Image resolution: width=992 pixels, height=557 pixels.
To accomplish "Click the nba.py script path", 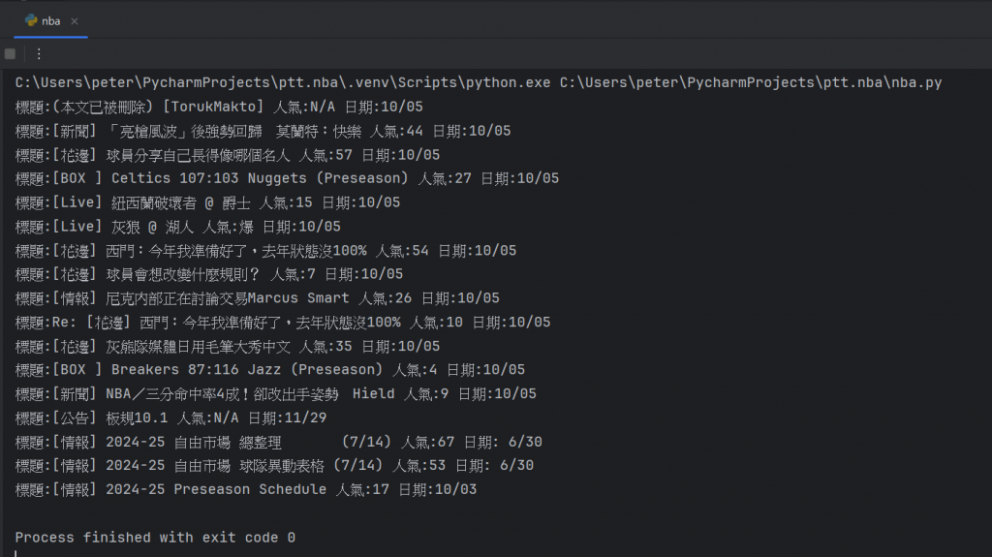I will [751, 82].
